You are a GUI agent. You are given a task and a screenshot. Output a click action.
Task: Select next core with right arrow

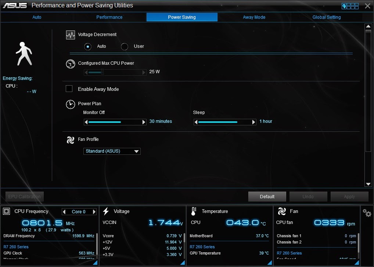(x=94, y=211)
